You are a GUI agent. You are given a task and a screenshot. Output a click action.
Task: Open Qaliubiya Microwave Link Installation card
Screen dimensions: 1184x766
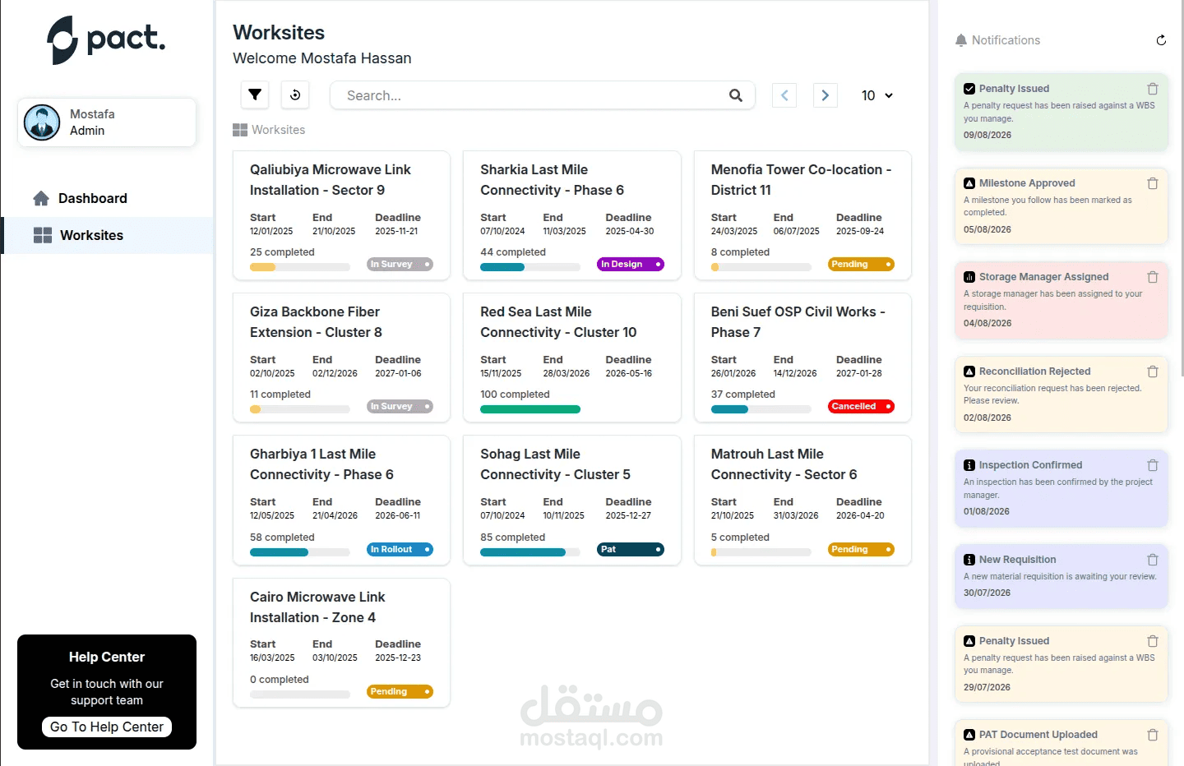point(341,215)
